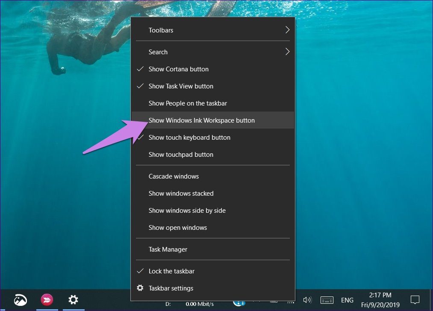Toggle Lock the taskbar option

[x=212, y=271]
